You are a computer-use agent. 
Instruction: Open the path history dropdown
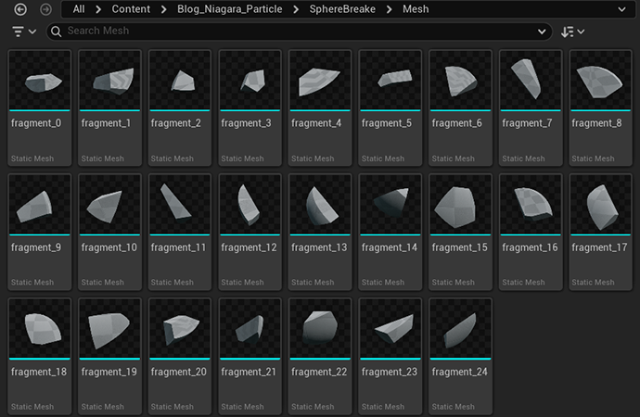tap(621, 9)
